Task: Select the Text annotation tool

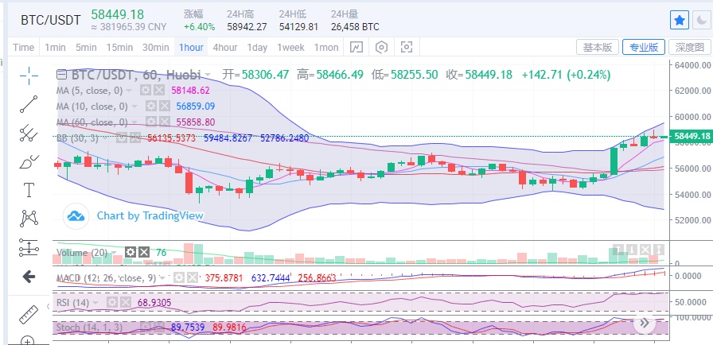Action: [29, 190]
